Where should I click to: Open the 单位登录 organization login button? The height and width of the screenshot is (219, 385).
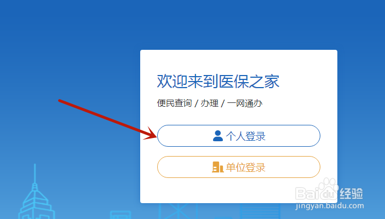coord(239,167)
